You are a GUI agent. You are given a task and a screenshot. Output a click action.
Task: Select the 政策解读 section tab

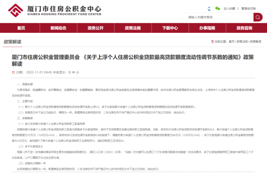12,42
